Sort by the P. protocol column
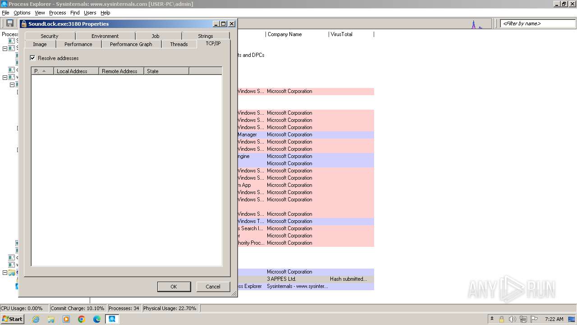577x325 pixels. [42, 71]
